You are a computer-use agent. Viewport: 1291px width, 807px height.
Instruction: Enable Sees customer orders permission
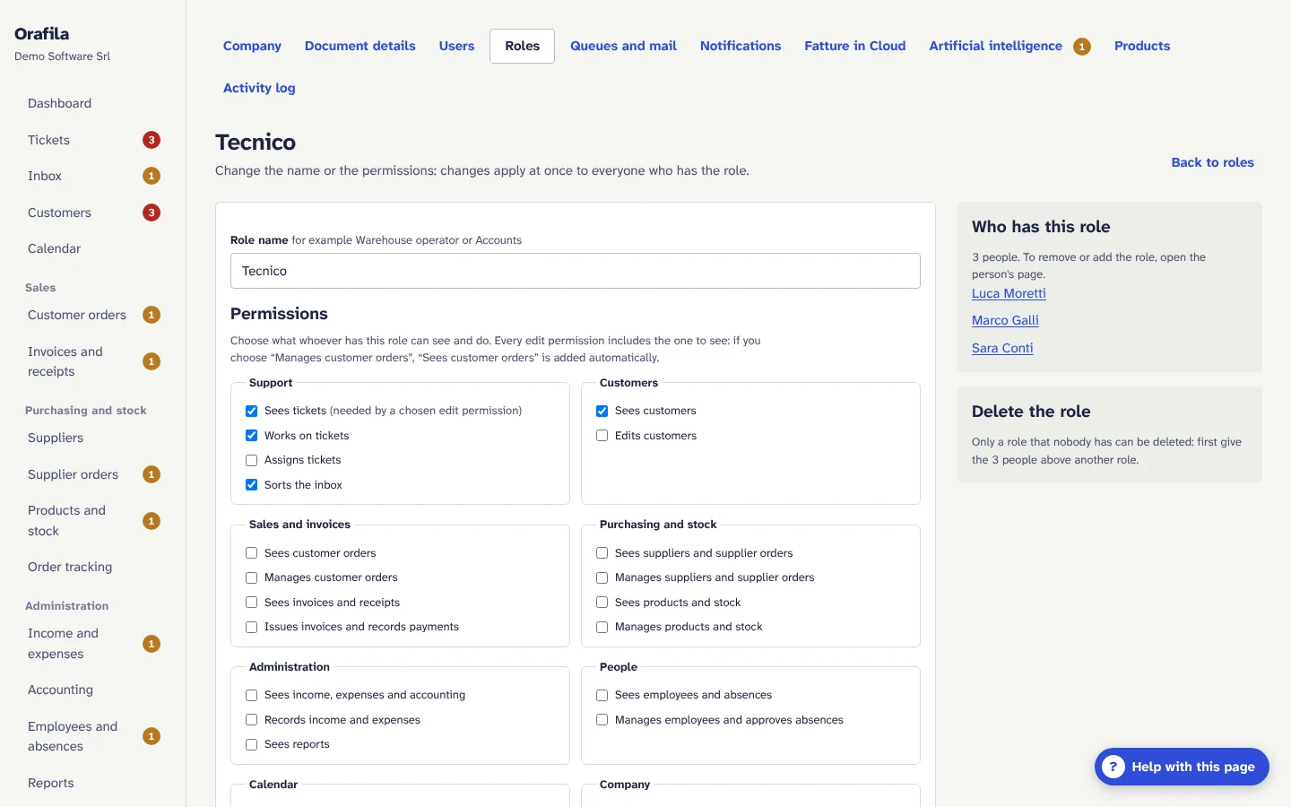(x=252, y=553)
